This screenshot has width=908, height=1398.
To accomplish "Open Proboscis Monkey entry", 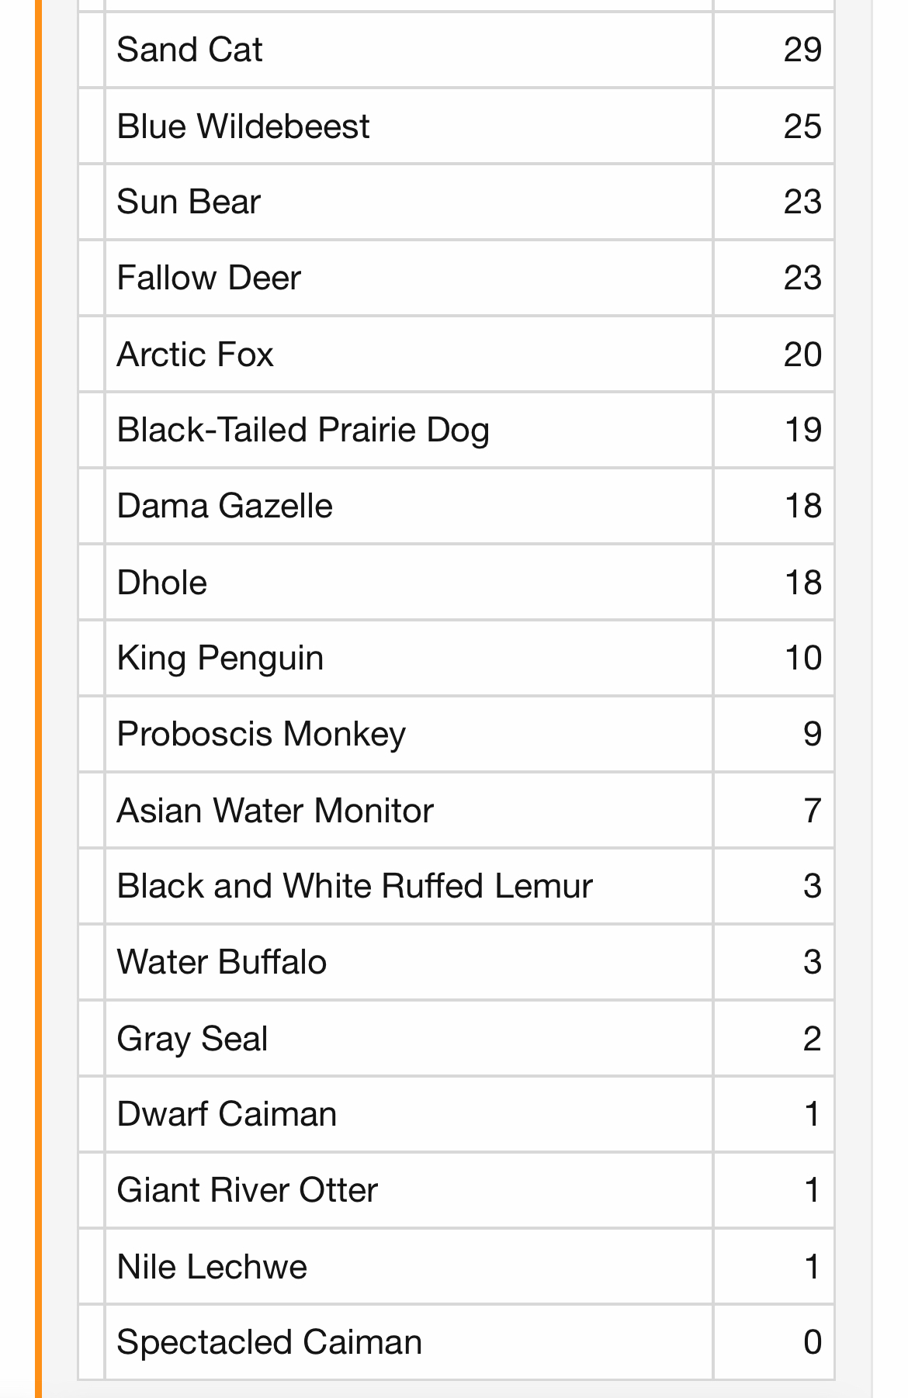I will coord(456,734).
